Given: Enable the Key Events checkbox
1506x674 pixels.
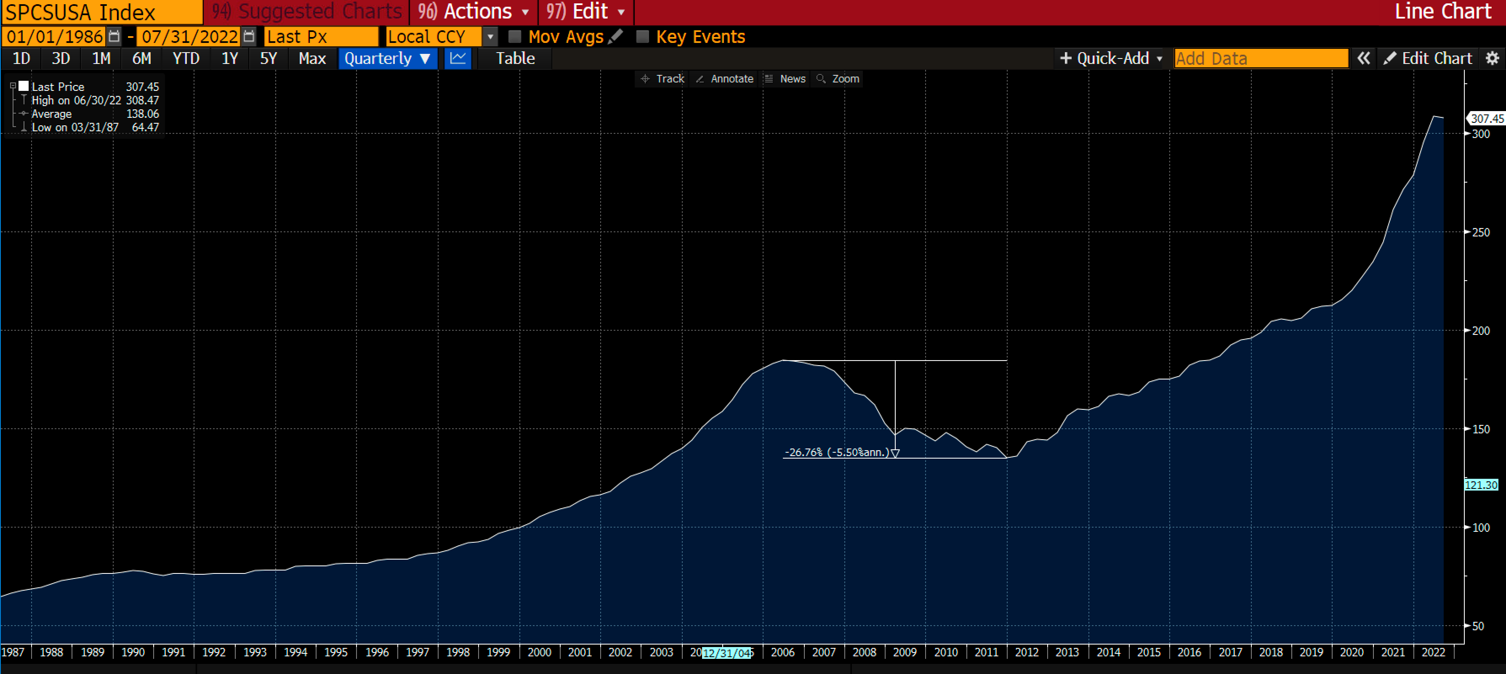Looking at the screenshot, I should tap(642, 37).
